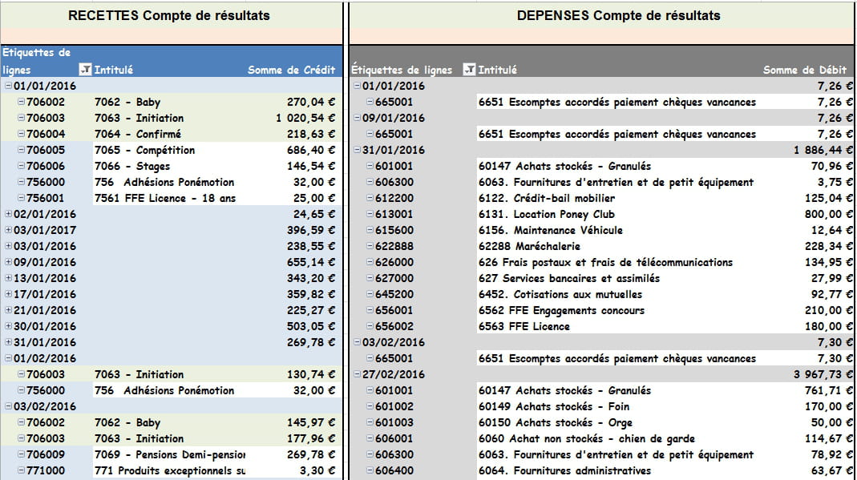Collapse account row 606400
857x480 pixels.
click(370, 470)
